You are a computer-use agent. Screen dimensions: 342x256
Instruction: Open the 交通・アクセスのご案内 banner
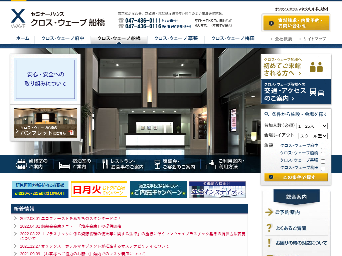[296, 91]
